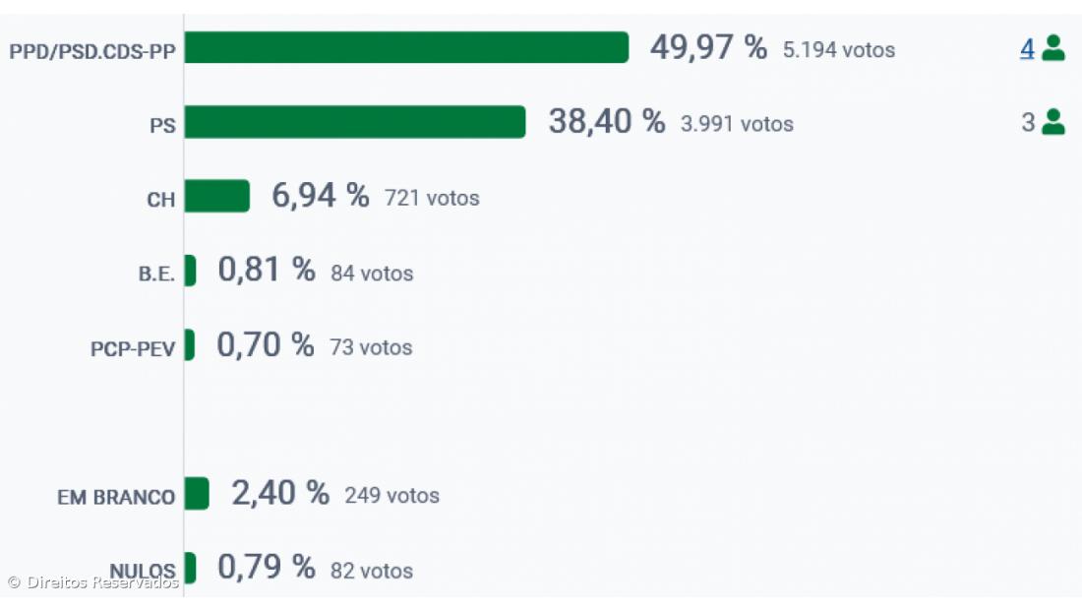Click the 49,97 % percentage value

pos(708,47)
